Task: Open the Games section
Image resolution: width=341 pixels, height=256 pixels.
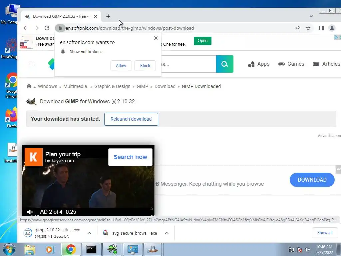Action: click(291, 64)
